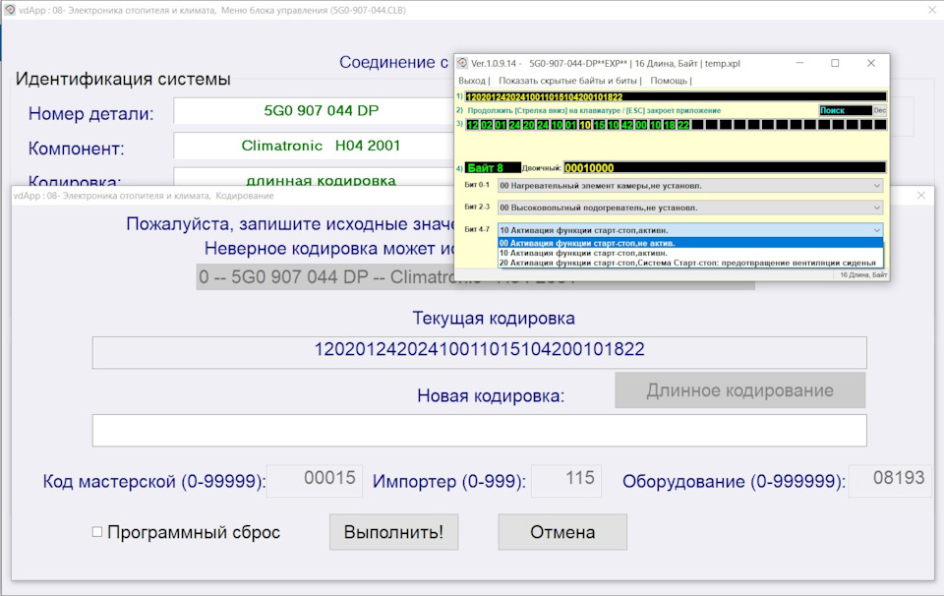
Task: Click the vdApp icon in the main title bar
Action: pyautogui.click(x=10, y=10)
